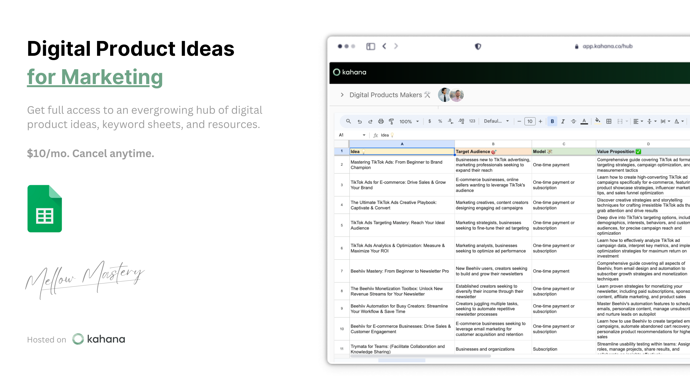Click the Value Proposition header cell

643,151
